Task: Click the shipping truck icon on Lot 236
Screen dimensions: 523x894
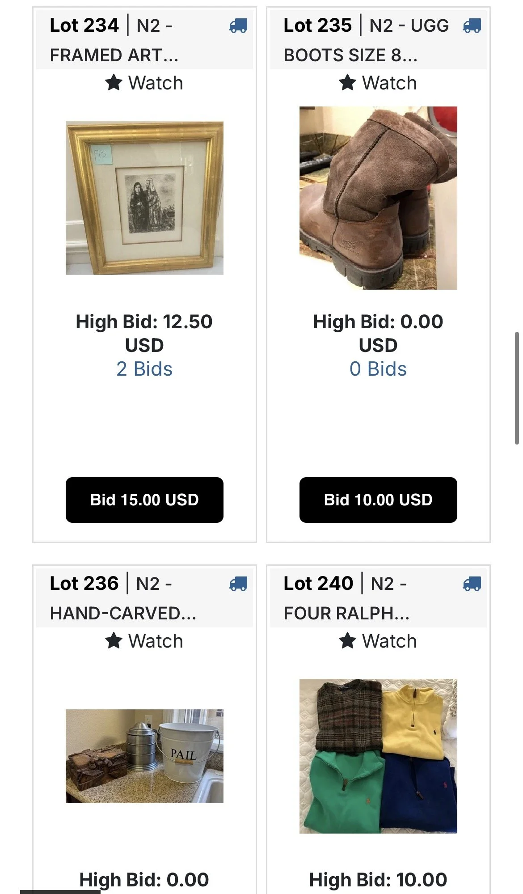Action: [x=238, y=584]
